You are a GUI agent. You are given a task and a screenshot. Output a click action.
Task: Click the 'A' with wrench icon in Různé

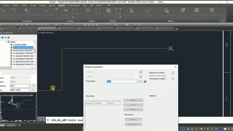[197, 10]
